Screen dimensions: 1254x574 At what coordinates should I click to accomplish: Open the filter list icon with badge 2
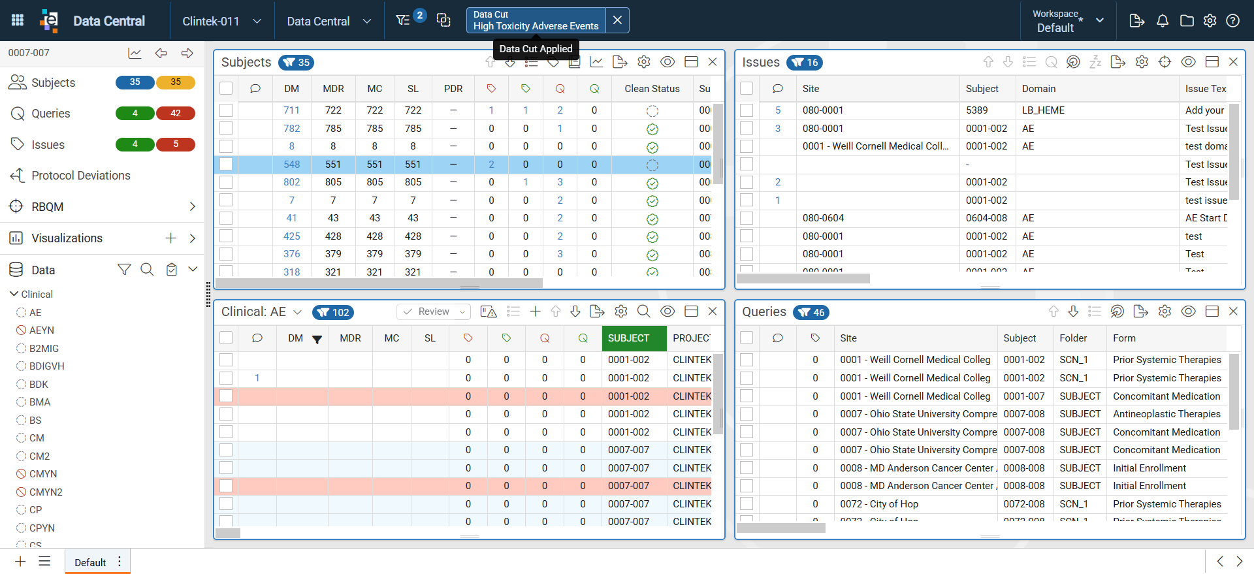point(403,20)
